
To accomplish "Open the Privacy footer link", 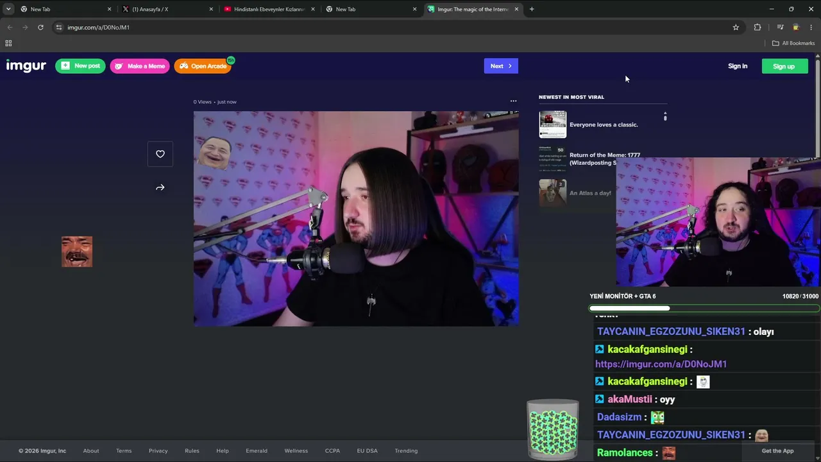I will coord(158,450).
